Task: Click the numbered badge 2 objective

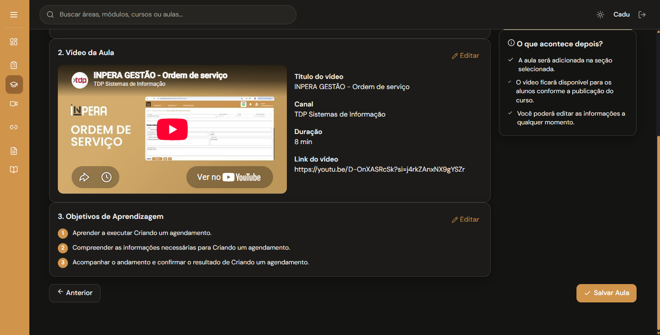Action: pyautogui.click(x=63, y=248)
